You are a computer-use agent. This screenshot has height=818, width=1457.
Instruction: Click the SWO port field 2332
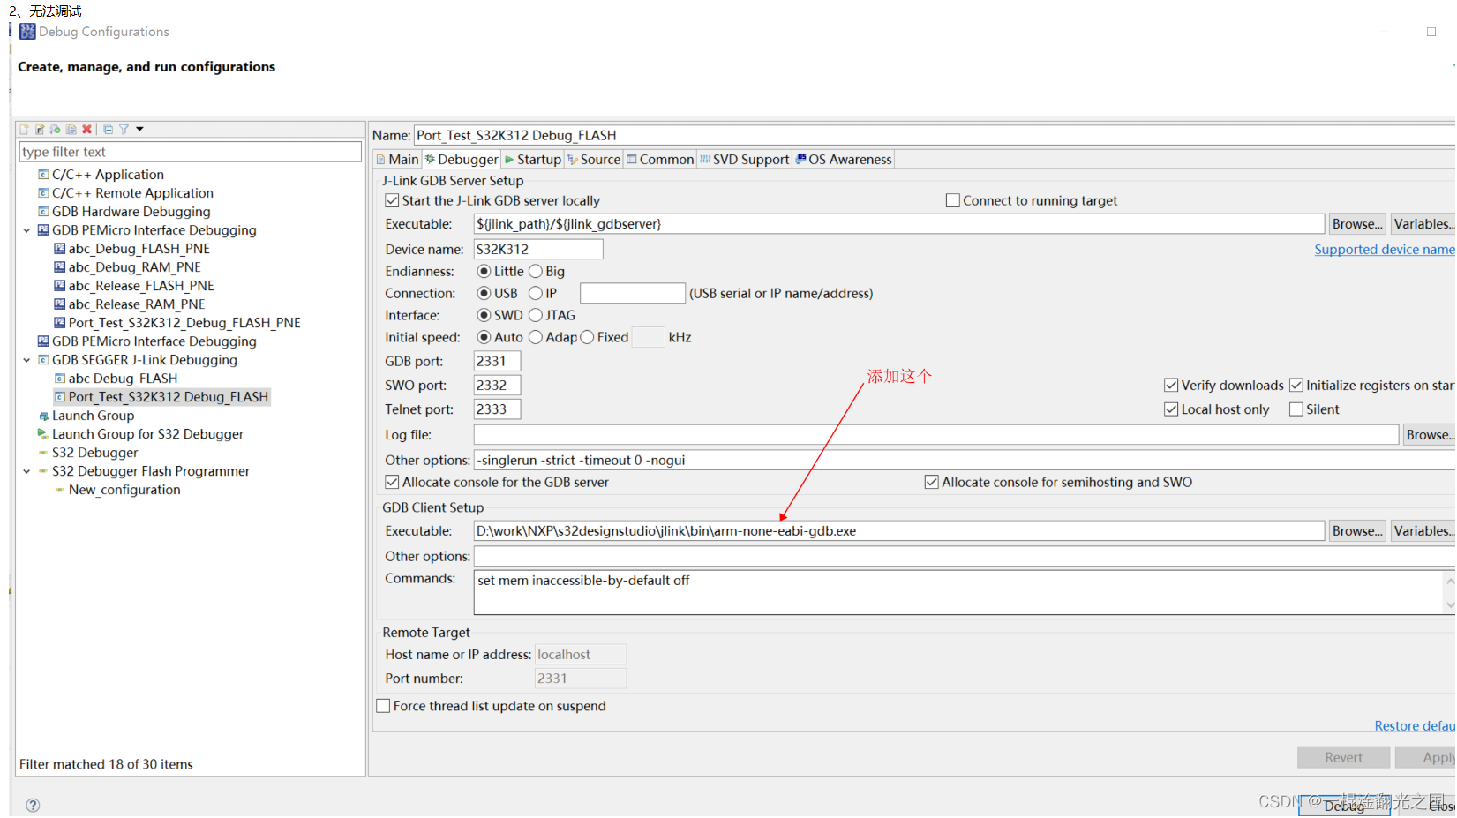tap(497, 386)
